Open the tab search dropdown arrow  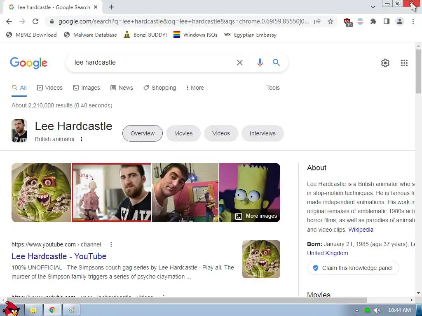click(x=373, y=7)
